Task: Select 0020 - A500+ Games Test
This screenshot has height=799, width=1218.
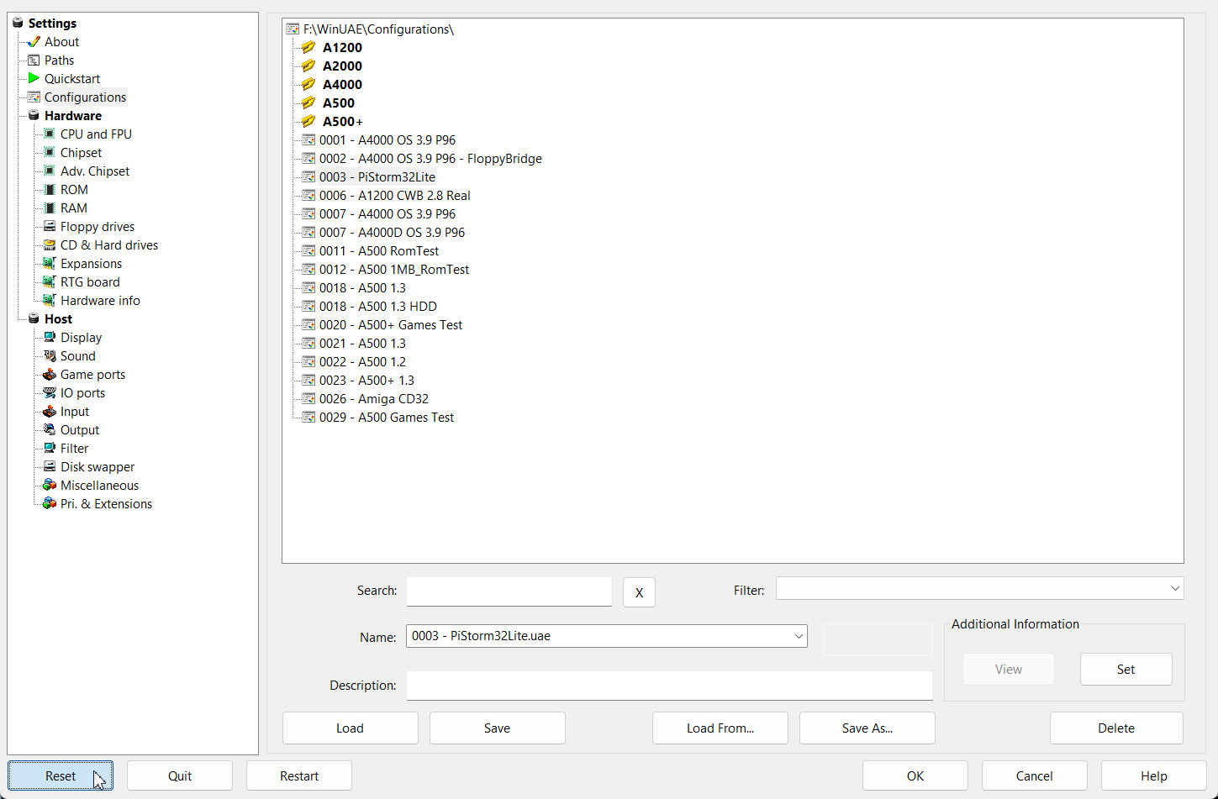Action: pyautogui.click(x=391, y=325)
